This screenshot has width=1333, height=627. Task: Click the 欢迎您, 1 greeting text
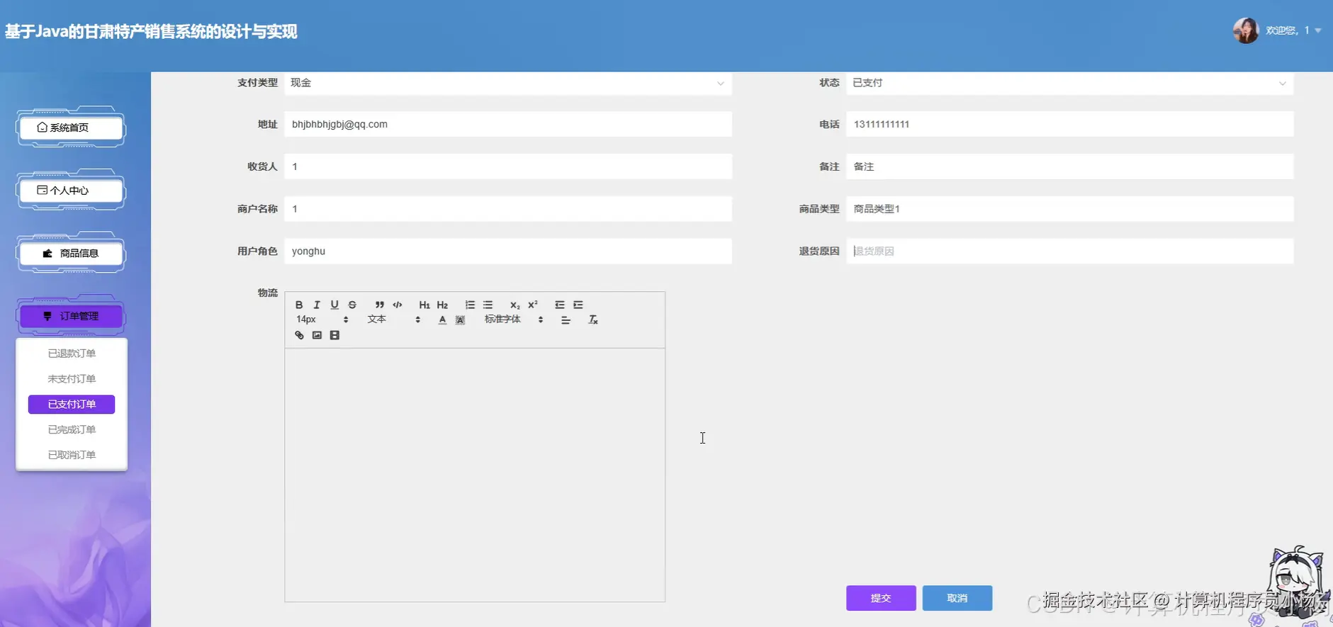(1288, 30)
